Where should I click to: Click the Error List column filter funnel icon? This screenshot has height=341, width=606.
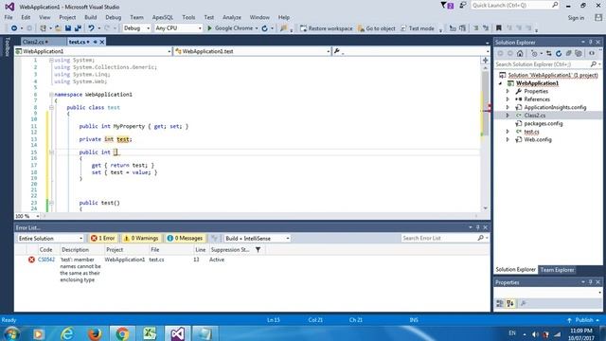tap(258, 250)
